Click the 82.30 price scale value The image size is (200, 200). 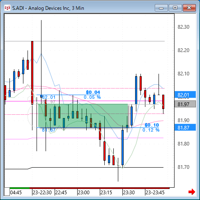[183, 27]
